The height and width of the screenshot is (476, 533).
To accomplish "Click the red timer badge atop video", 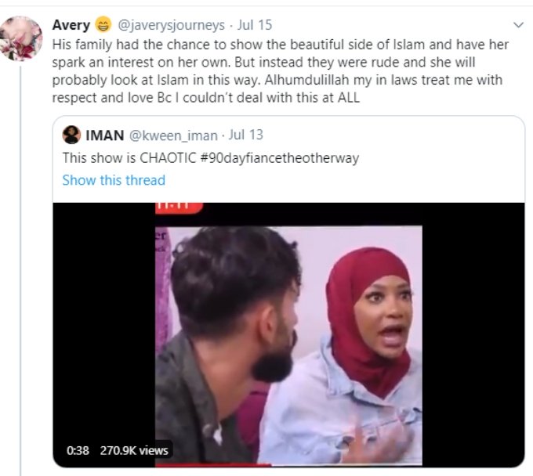I will coord(179,207).
